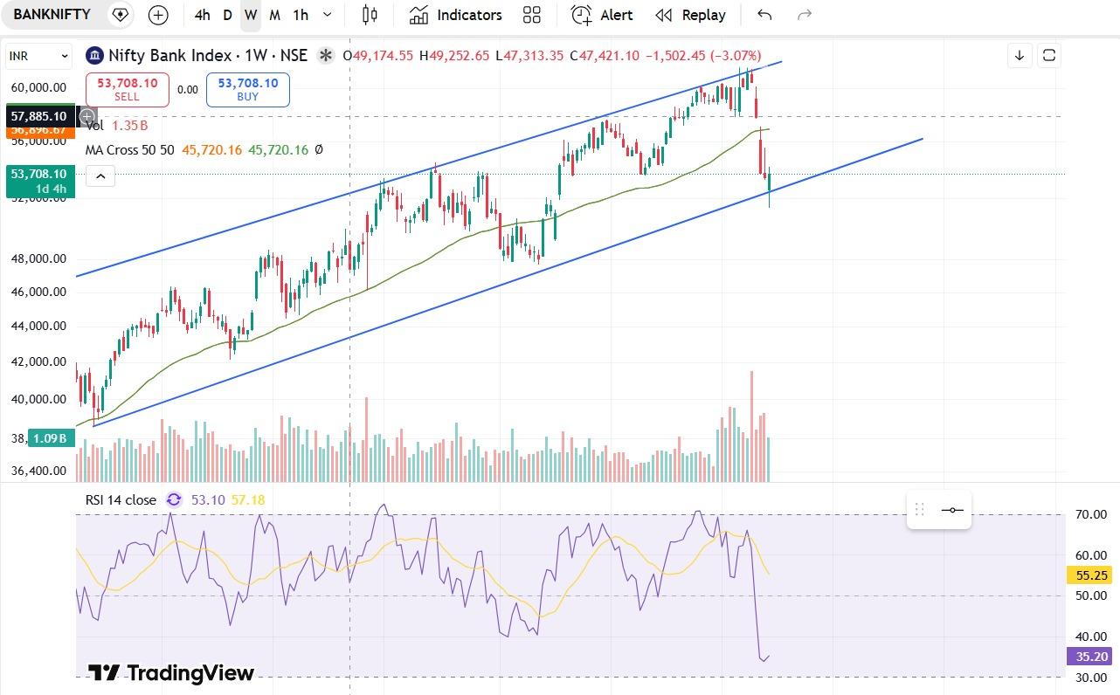Click the O49,174.55 open value
Screen dimensions: 1120x695
click(x=378, y=56)
